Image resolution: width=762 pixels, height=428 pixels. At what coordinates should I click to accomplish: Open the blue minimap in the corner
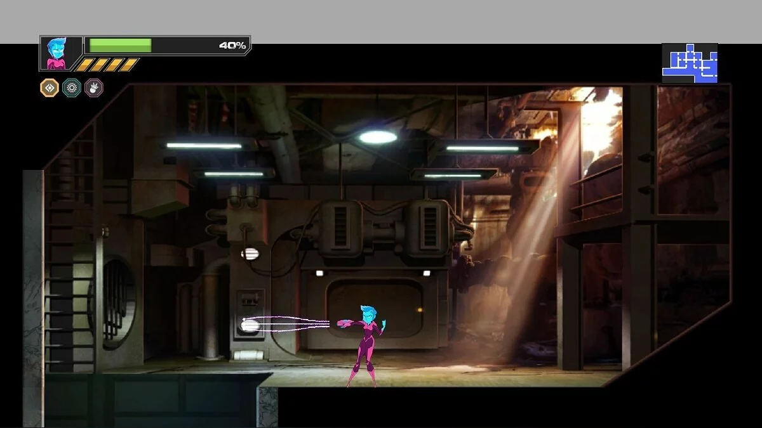pos(690,63)
